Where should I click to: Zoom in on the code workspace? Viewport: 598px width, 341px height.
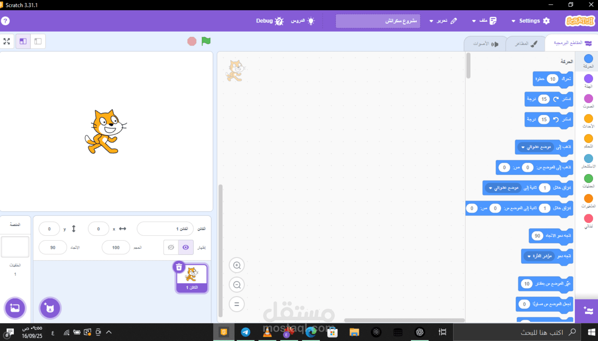[x=237, y=265]
